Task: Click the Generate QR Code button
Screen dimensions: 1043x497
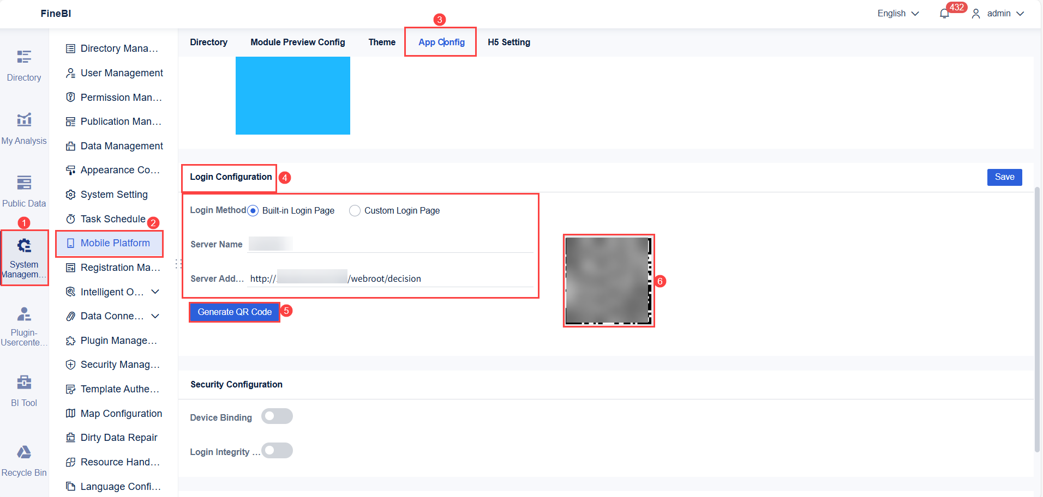Action: 235,312
